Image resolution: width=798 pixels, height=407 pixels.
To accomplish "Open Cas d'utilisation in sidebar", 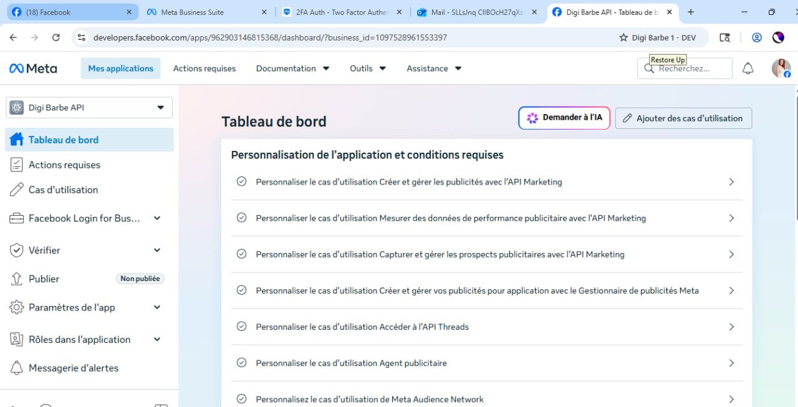I will 89,189.
